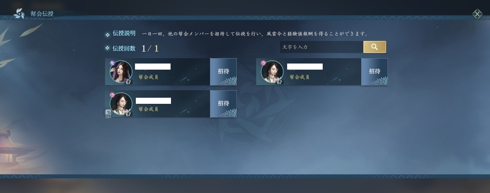Screen dimensions: 490x193
Task: Invite the member beside the Q&A icon
Action: [223, 103]
